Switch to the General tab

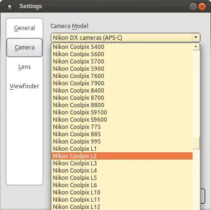[x=24, y=28]
